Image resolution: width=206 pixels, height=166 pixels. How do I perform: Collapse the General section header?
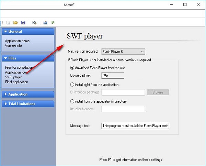pyautogui.click(x=28, y=32)
